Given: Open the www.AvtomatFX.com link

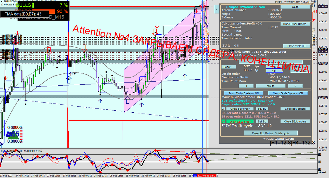Looking at the screenshot, I should pos(278,139).
